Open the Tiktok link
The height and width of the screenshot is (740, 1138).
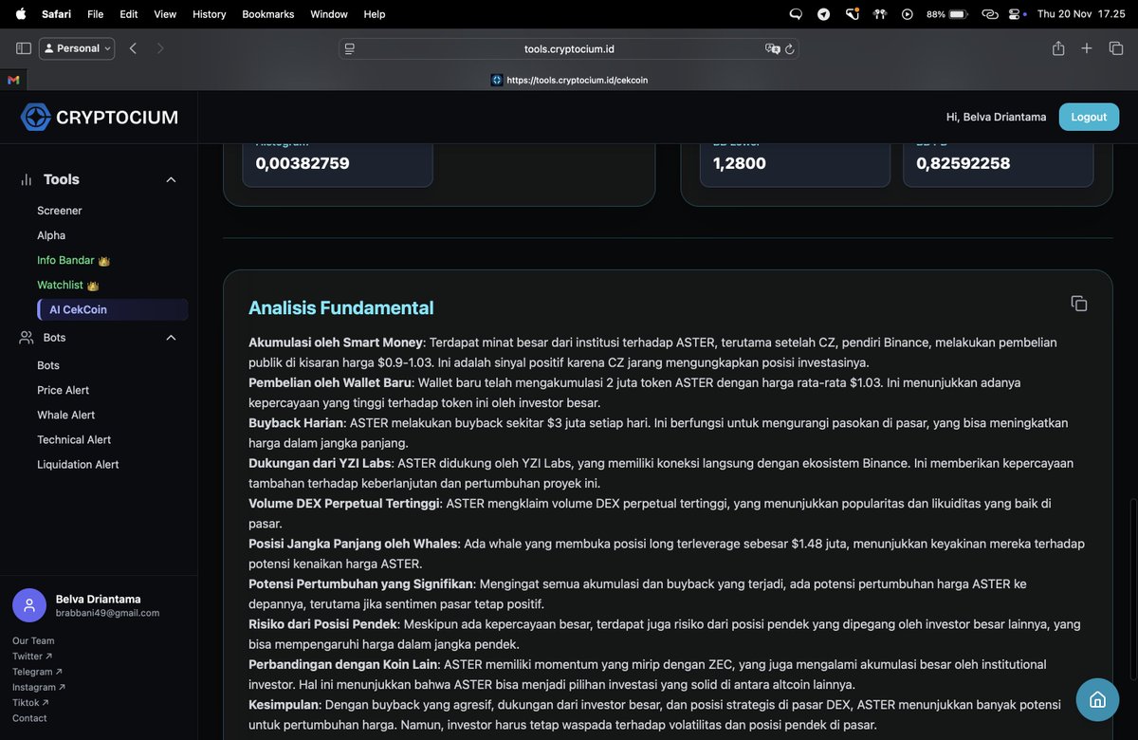30,702
